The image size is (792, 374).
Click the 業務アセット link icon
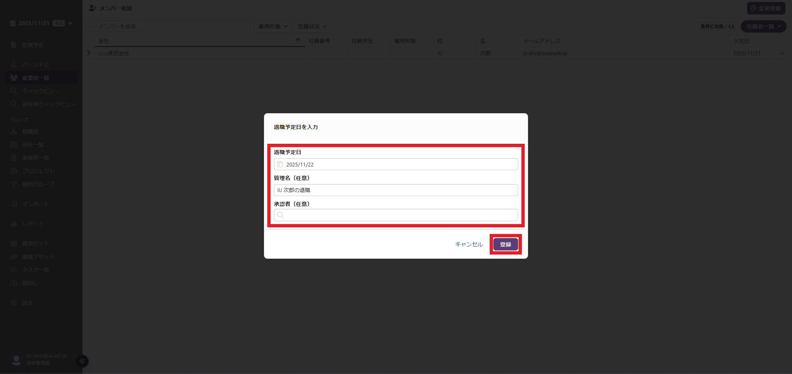coord(14,257)
